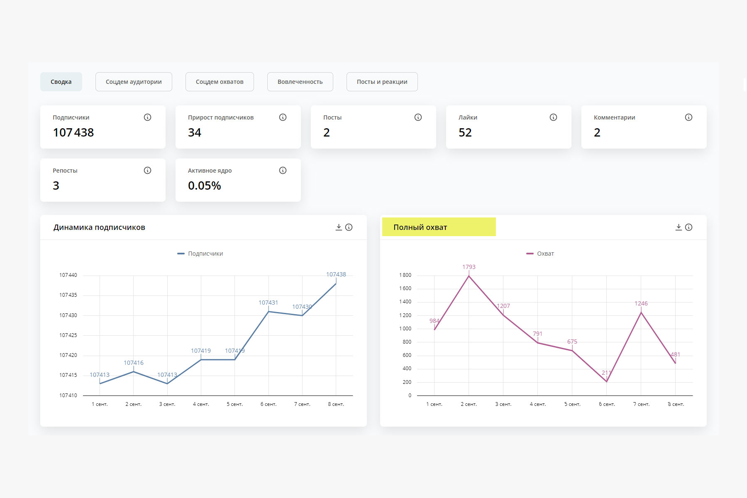The height and width of the screenshot is (498, 747).
Task: Click the Комментарии card label
Action: (614, 117)
